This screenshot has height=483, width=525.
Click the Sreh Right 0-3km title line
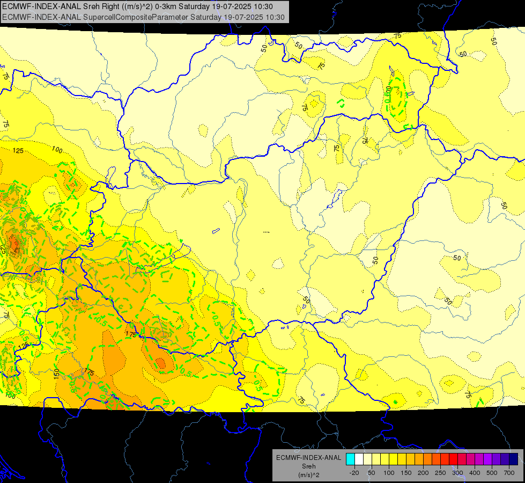[137, 6]
